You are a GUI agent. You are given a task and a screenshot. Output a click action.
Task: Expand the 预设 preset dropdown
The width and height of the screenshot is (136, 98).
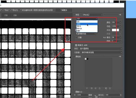pos(92,15)
